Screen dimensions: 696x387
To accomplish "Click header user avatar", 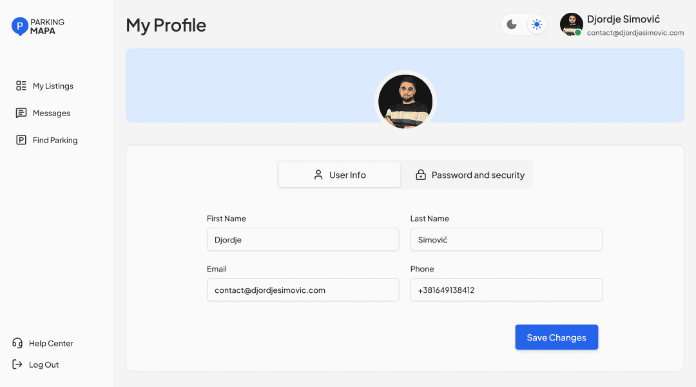I will pos(571,25).
